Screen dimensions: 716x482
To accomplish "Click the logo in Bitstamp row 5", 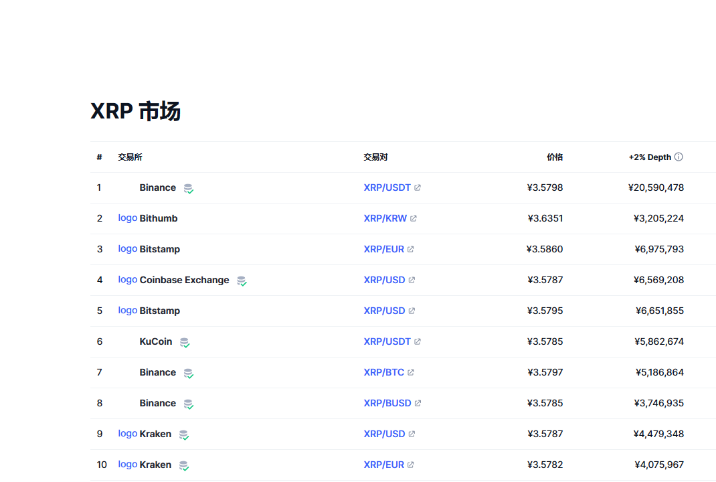I will [x=127, y=310].
